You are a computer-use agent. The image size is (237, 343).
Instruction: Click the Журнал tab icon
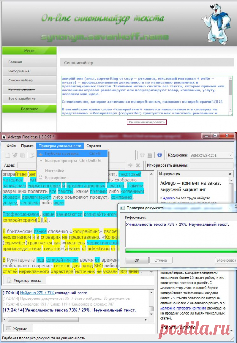(x=9, y=328)
